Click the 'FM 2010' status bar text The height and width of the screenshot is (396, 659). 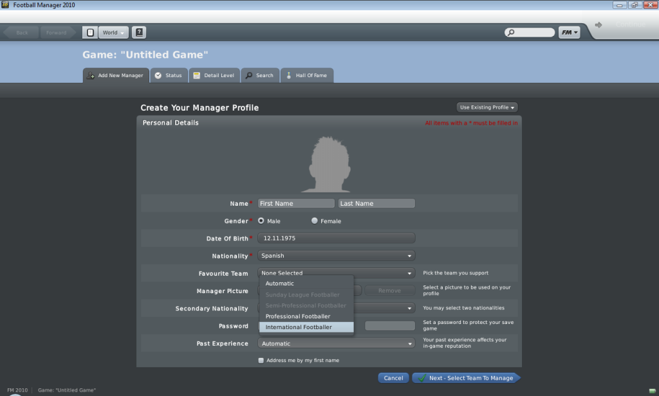tap(17, 390)
